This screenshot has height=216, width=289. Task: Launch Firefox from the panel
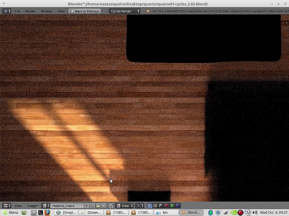[47, 213]
